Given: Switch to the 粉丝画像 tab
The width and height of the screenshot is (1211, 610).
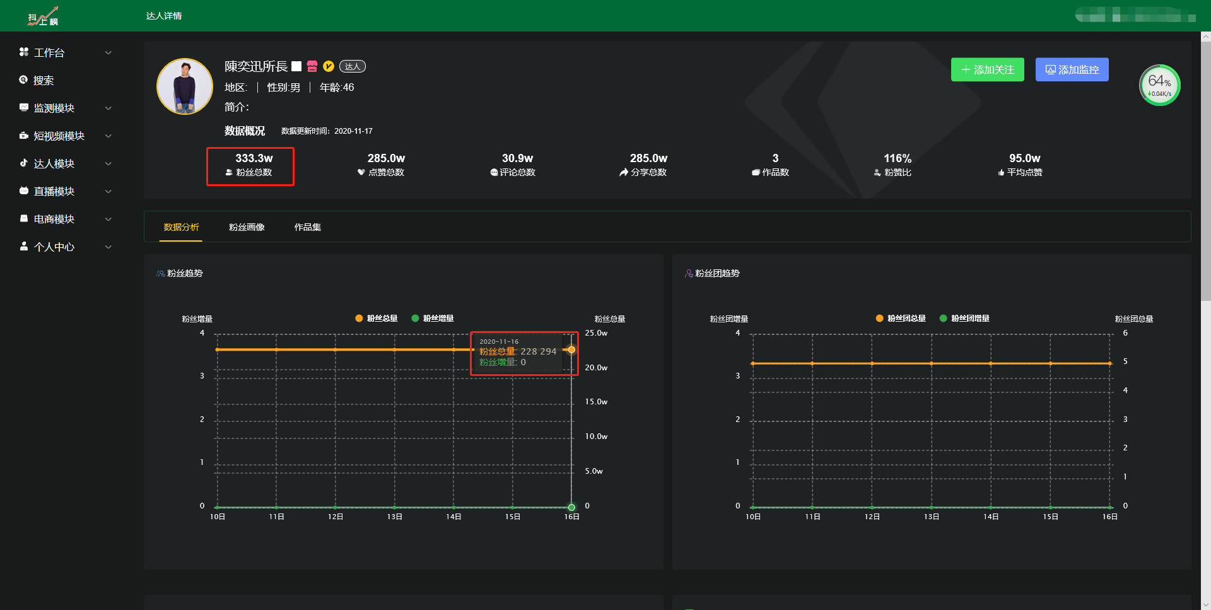Looking at the screenshot, I should tap(247, 227).
